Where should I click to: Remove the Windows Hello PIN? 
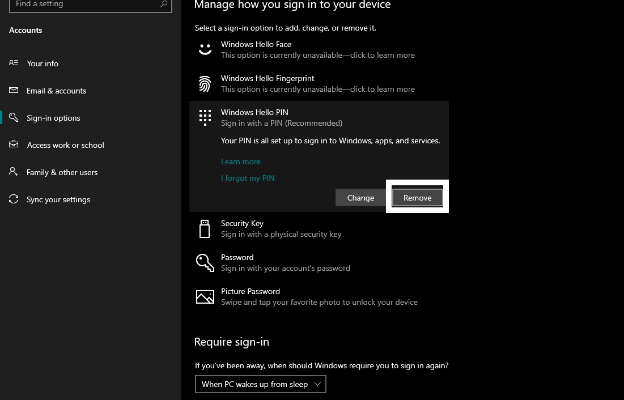417,198
